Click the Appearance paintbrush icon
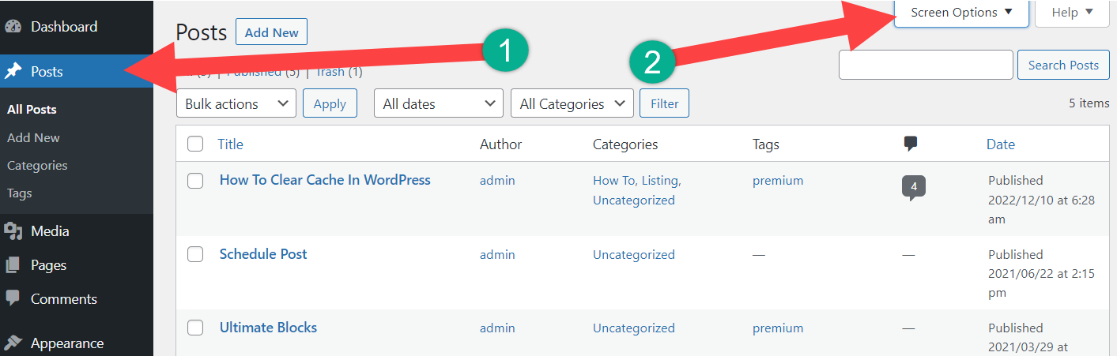Image resolution: width=1117 pixels, height=356 pixels. (x=13, y=343)
